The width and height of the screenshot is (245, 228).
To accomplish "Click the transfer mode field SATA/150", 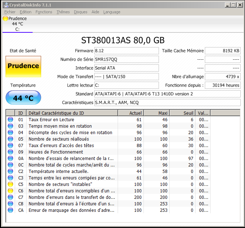I will pyautogui.click(x=126, y=77).
